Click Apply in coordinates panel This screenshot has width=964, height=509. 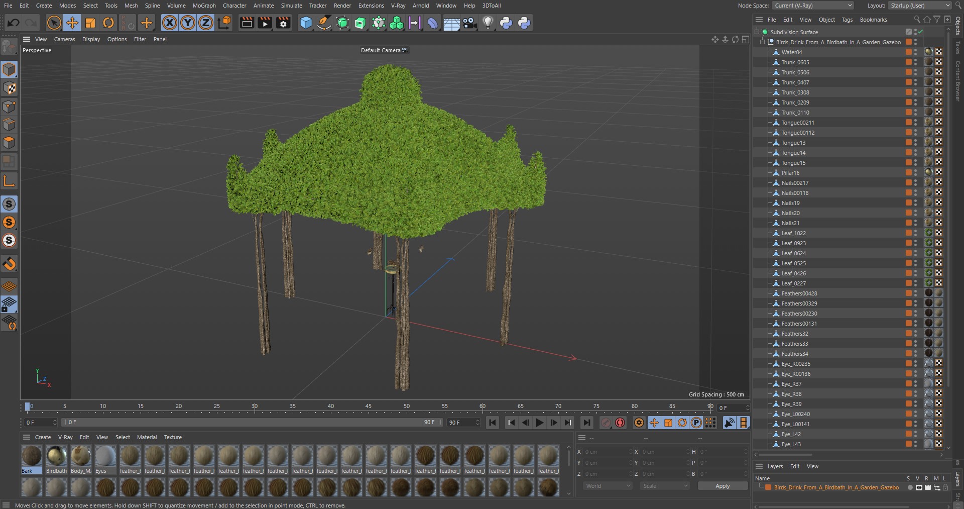(722, 486)
